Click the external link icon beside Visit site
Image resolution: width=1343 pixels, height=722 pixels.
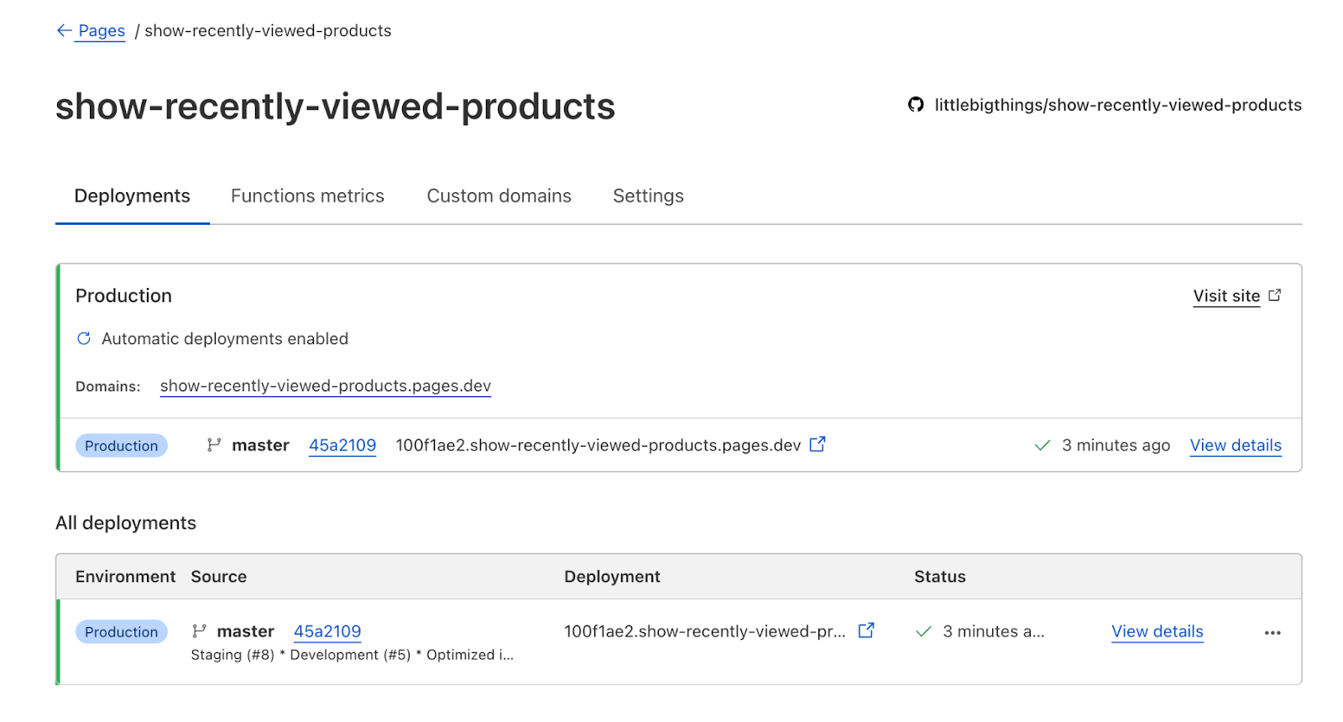[1274, 296]
